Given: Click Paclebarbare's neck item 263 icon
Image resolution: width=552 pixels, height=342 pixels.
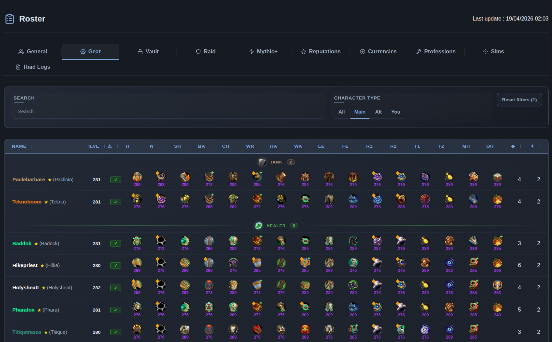Looking at the screenshot, I should coord(161,177).
